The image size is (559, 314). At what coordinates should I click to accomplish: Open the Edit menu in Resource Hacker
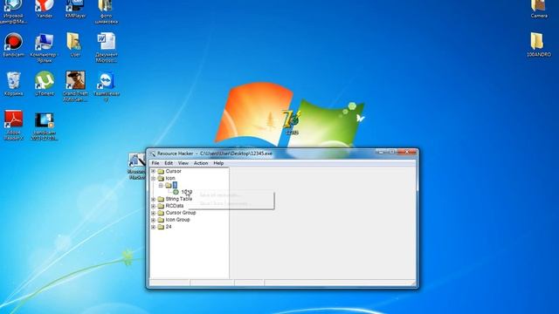[x=169, y=163]
